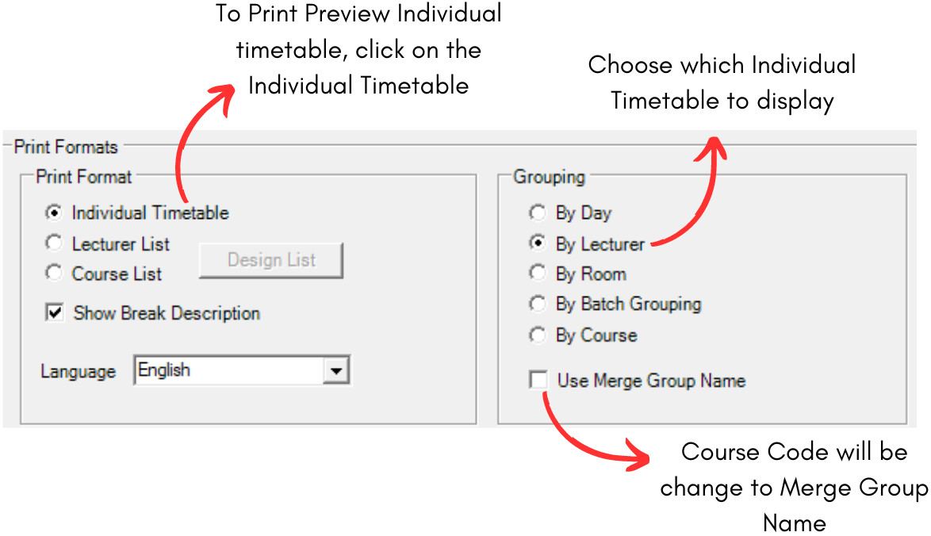This screenshot has height=536, width=931.
Task: Select the Course List radio option
Action: [54, 274]
